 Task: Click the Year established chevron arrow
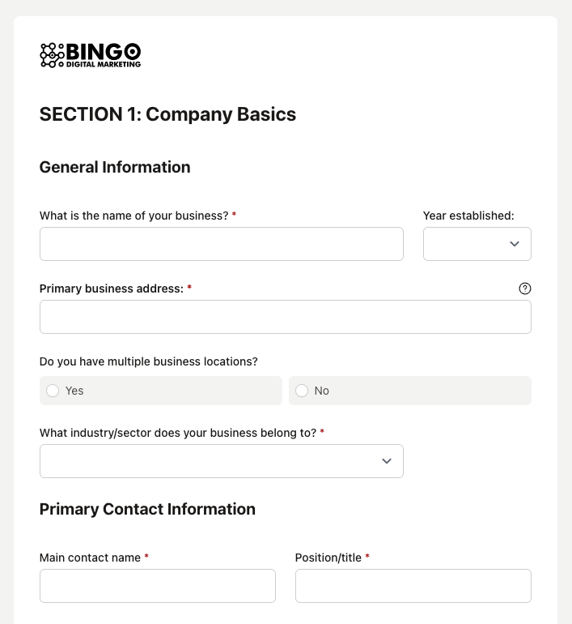click(x=515, y=244)
